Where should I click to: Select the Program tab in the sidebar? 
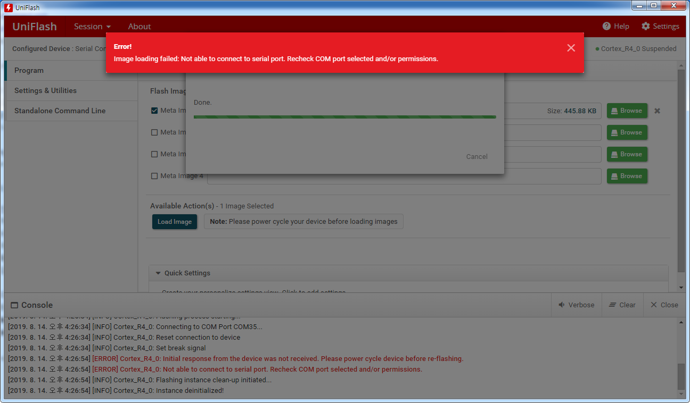pyautogui.click(x=70, y=70)
